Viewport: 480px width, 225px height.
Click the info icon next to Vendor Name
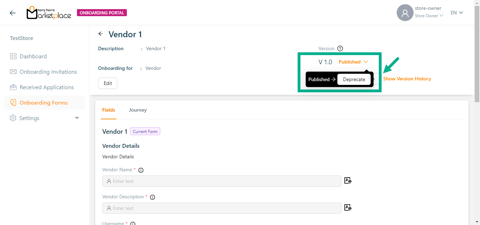pyautogui.click(x=141, y=170)
